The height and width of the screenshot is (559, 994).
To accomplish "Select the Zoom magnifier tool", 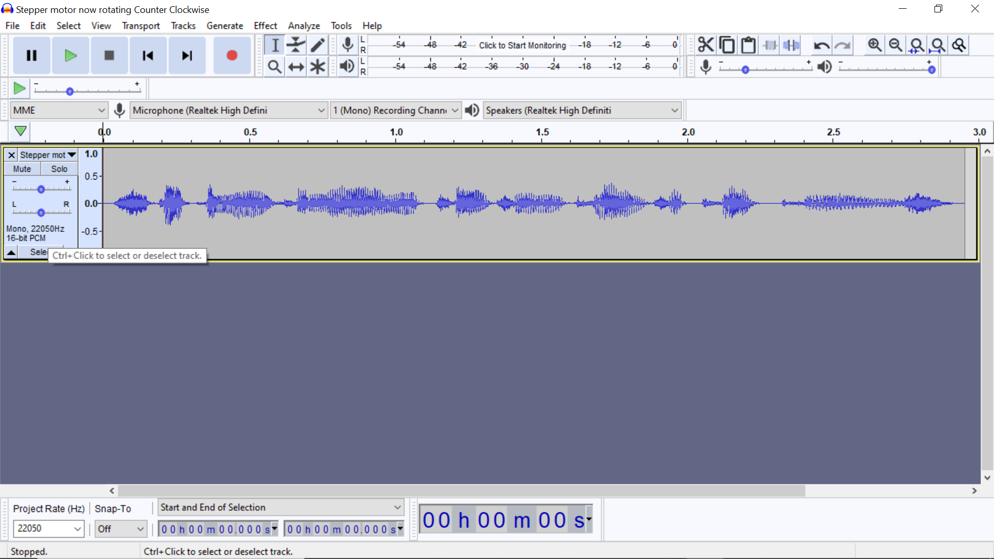I will (x=275, y=67).
